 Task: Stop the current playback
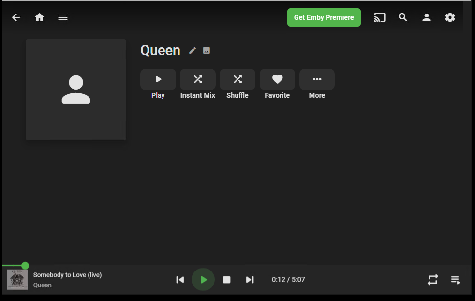(x=226, y=280)
